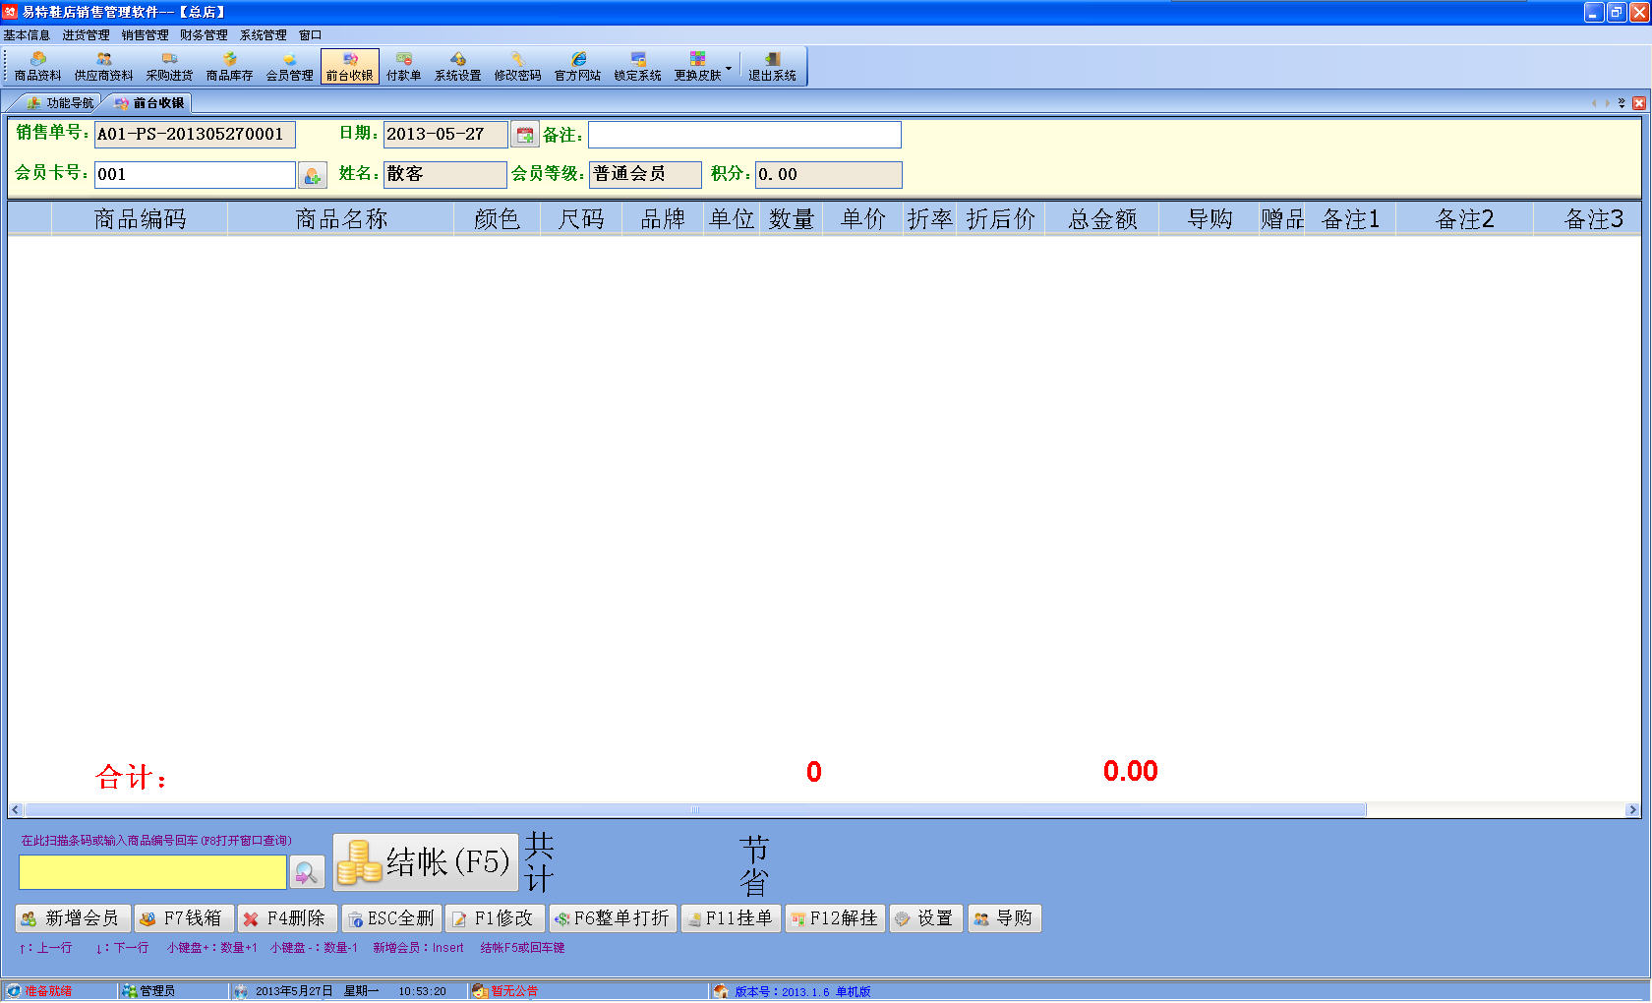Click 锁定系统 toolbar icon

tap(637, 67)
